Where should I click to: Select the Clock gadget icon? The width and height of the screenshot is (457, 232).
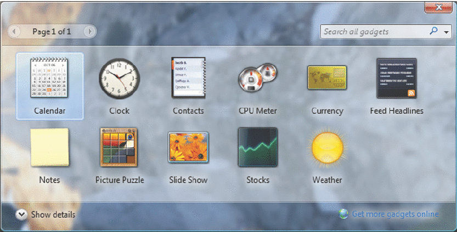click(x=119, y=79)
